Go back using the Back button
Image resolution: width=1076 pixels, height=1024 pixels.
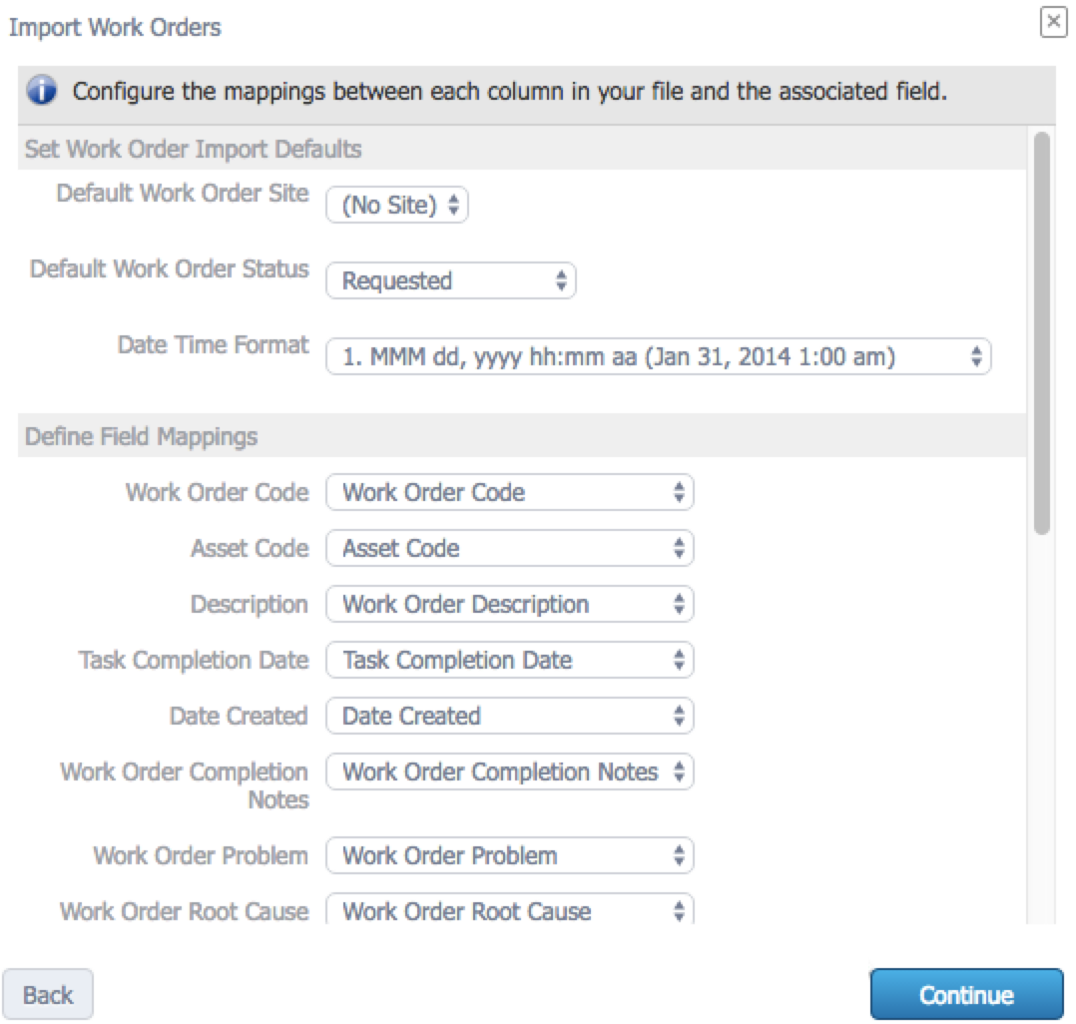(x=48, y=994)
